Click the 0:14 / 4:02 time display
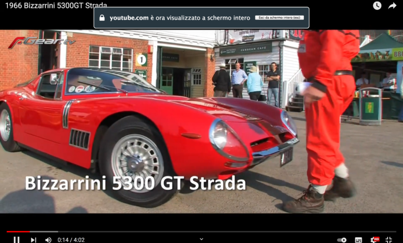Image resolution: width=403 pixels, height=243 pixels. click(x=71, y=240)
